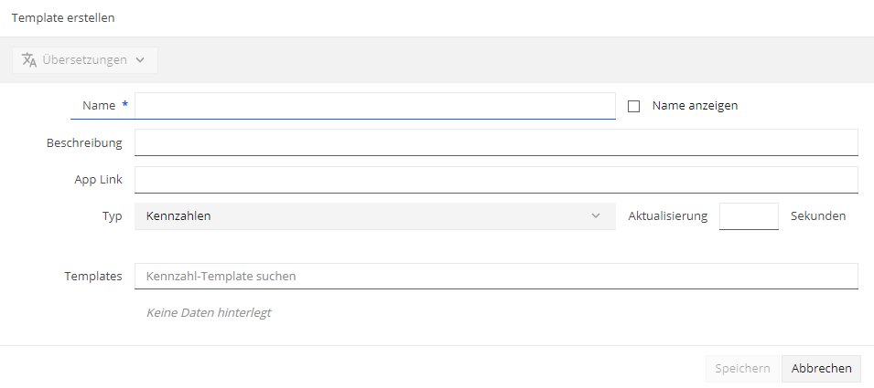The width and height of the screenshot is (874, 388).
Task: Focus the Name input field
Action: (375, 106)
